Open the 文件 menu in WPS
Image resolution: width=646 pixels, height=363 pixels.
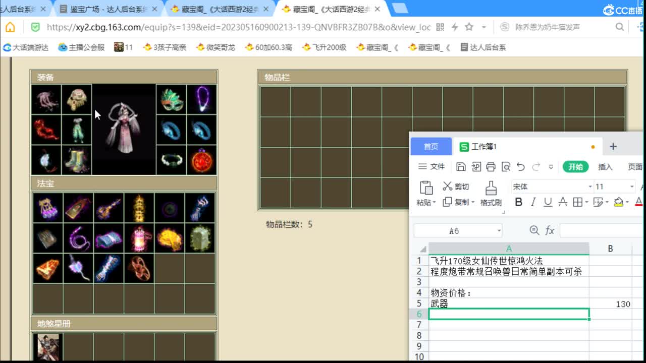pos(432,167)
